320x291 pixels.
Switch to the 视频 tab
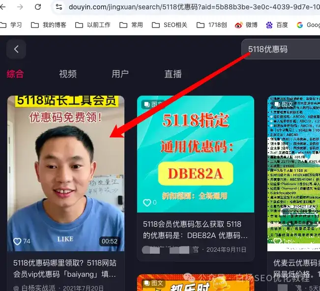68,74
